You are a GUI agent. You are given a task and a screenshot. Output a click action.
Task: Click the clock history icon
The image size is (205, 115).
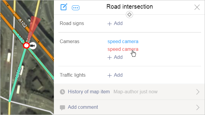point(62,92)
